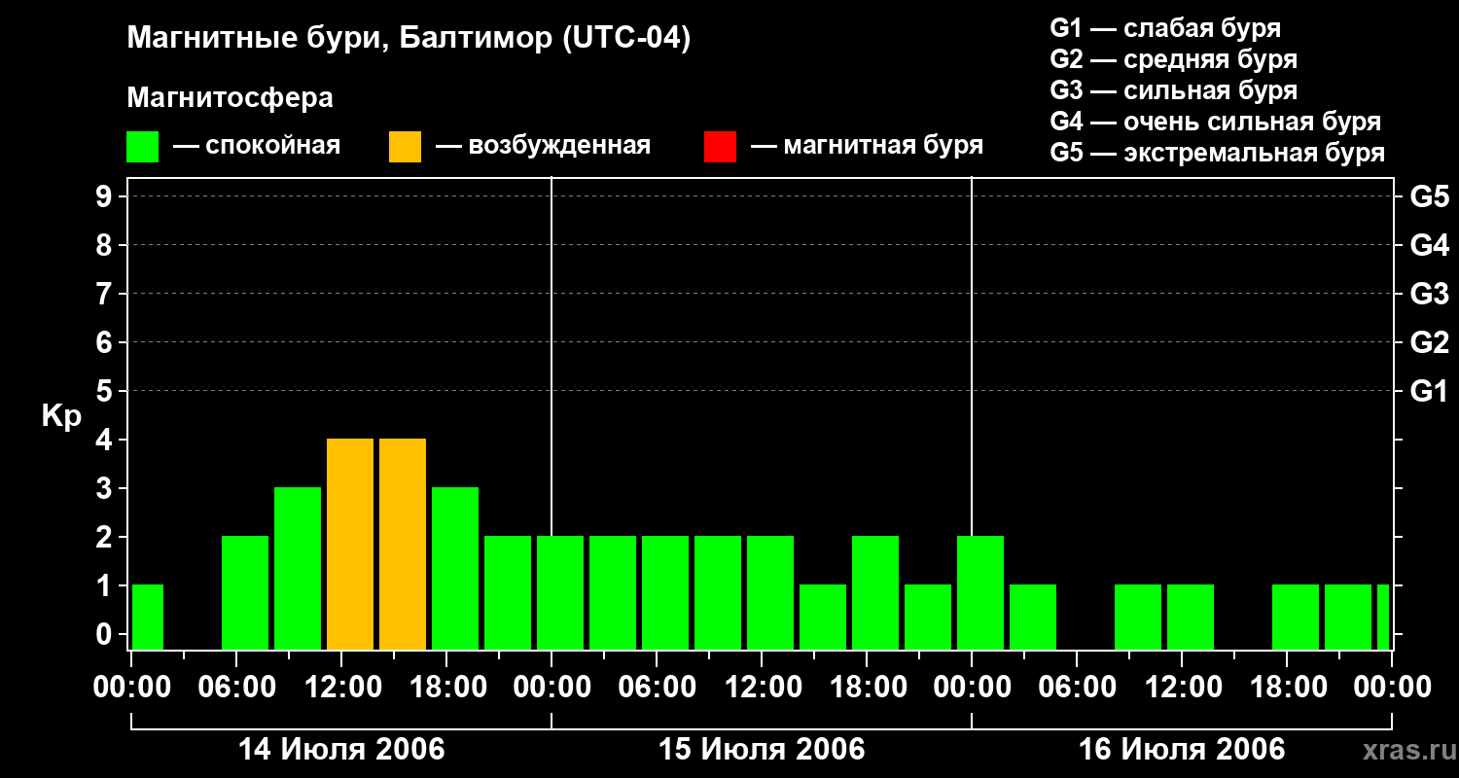Viewport: 1459px width, 778px height.
Task: Click the green 'спокойная' legend swatch
Action: click(x=143, y=147)
